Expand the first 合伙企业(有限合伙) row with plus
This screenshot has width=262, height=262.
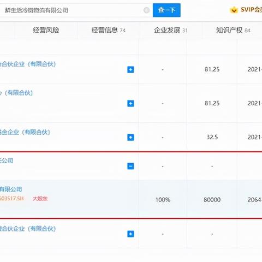tap(130, 69)
